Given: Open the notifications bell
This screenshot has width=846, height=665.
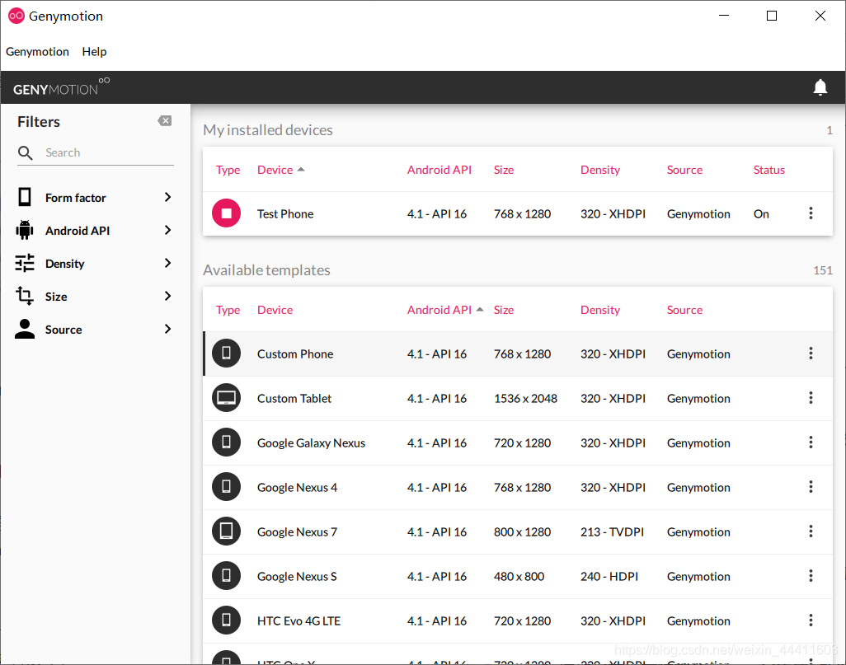Looking at the screenshot, I should [820, 87].
